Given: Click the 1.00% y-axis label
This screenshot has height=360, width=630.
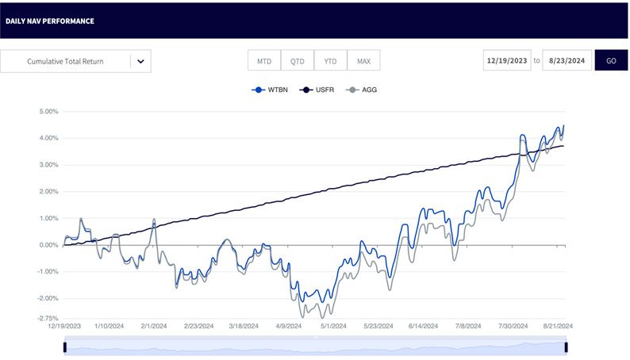Looking at the screenshot, I should pyautogui.click(x=48, y=218).
